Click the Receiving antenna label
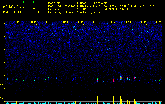The height and width of the screenshot is (104, 165). pos(60,12)
